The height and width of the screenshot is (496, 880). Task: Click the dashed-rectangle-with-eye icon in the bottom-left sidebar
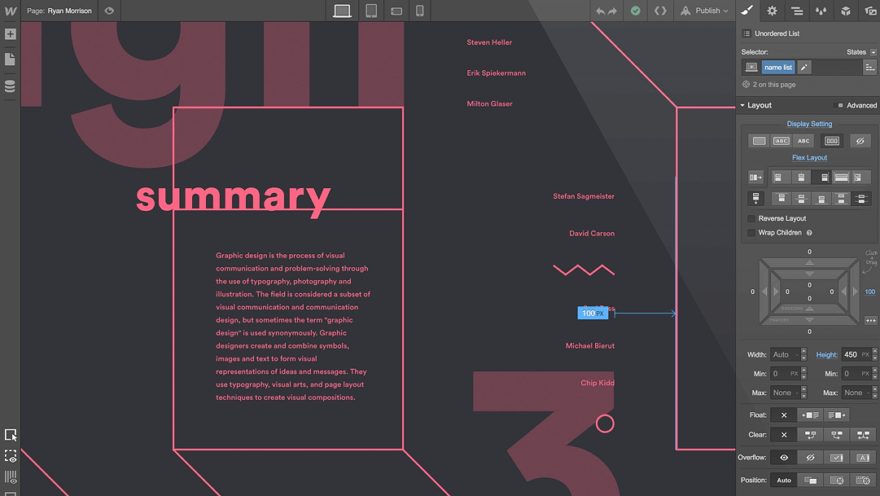click(10, 455)
